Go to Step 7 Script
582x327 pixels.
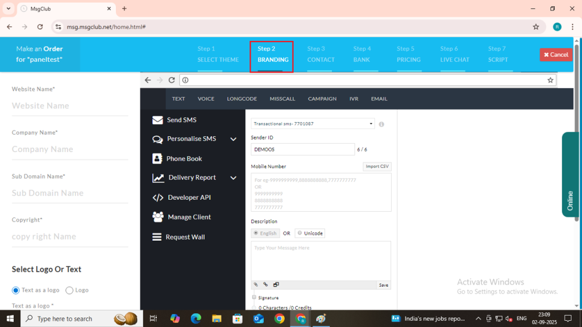tap(498, 54)
